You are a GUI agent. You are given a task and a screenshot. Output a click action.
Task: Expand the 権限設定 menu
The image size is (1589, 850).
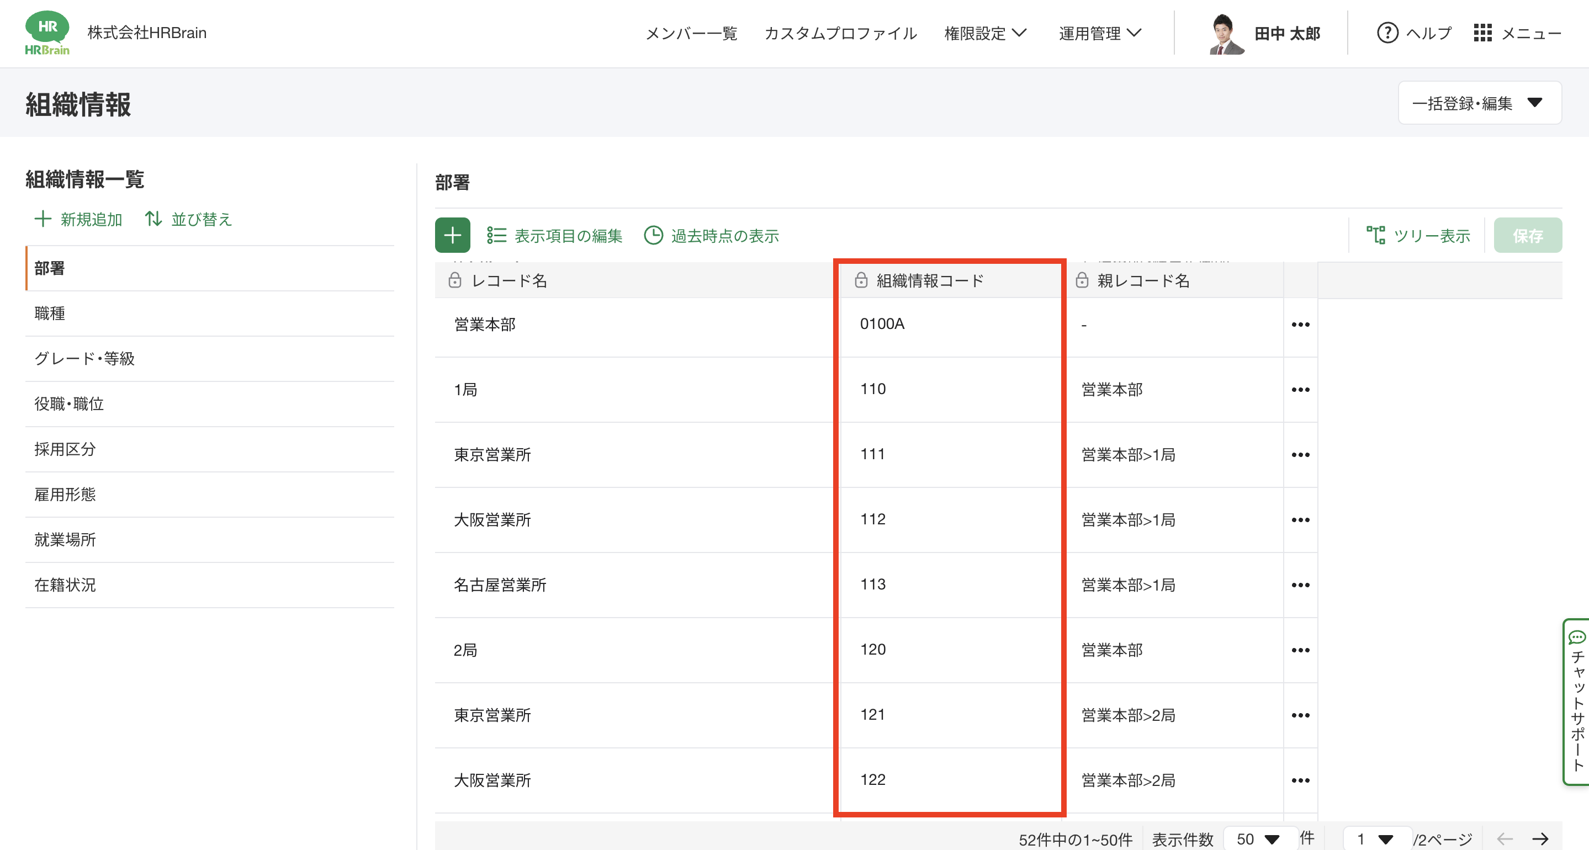click(984, 33)
